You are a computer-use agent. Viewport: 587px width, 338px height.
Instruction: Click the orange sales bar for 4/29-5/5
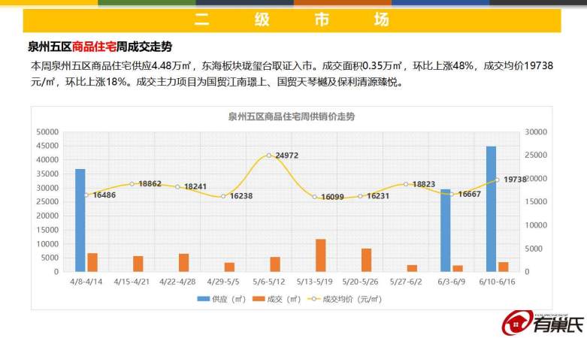(229, 267)
